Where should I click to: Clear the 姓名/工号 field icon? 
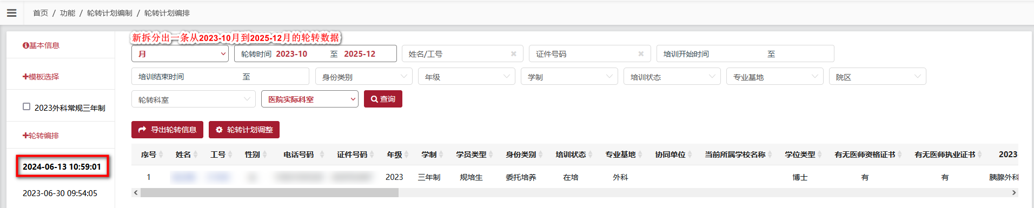tap(514, 53)
